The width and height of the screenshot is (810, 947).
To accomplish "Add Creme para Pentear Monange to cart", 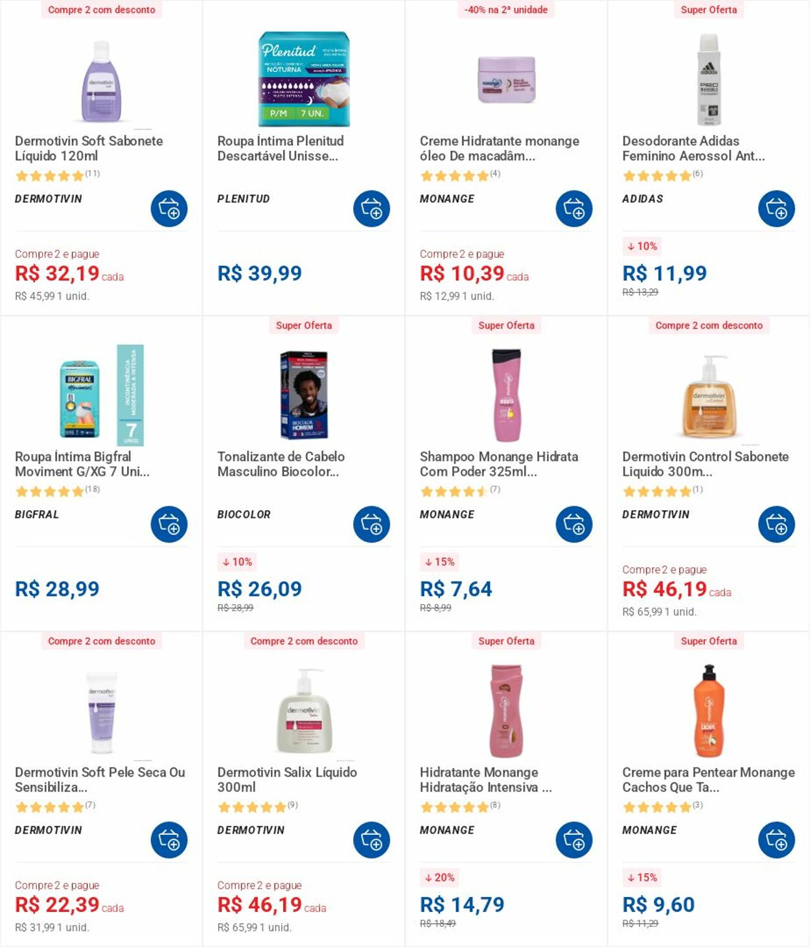I will coord(776,840).
